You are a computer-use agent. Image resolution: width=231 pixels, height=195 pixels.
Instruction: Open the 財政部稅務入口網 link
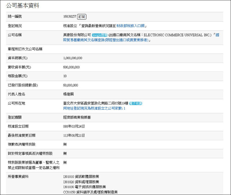131,26
